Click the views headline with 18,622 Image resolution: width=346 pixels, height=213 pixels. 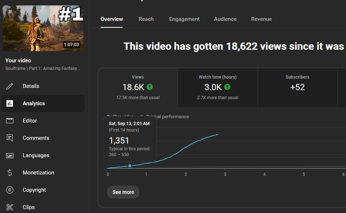pos(234,46)
